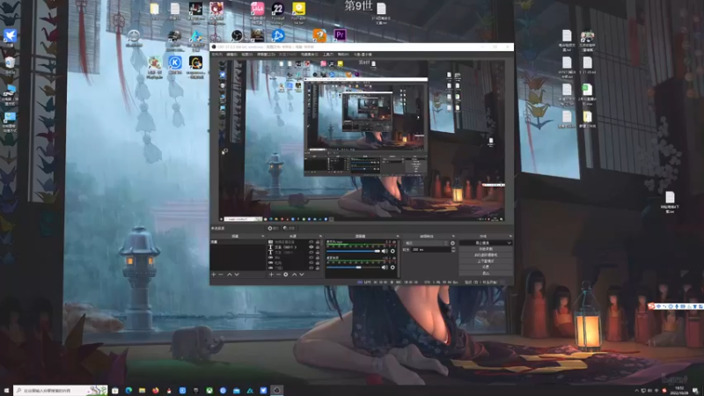Toggle visibility of the display capture source in the top row
The width and height of the screenshot is (704, 396).
click(x=312, y=242)
